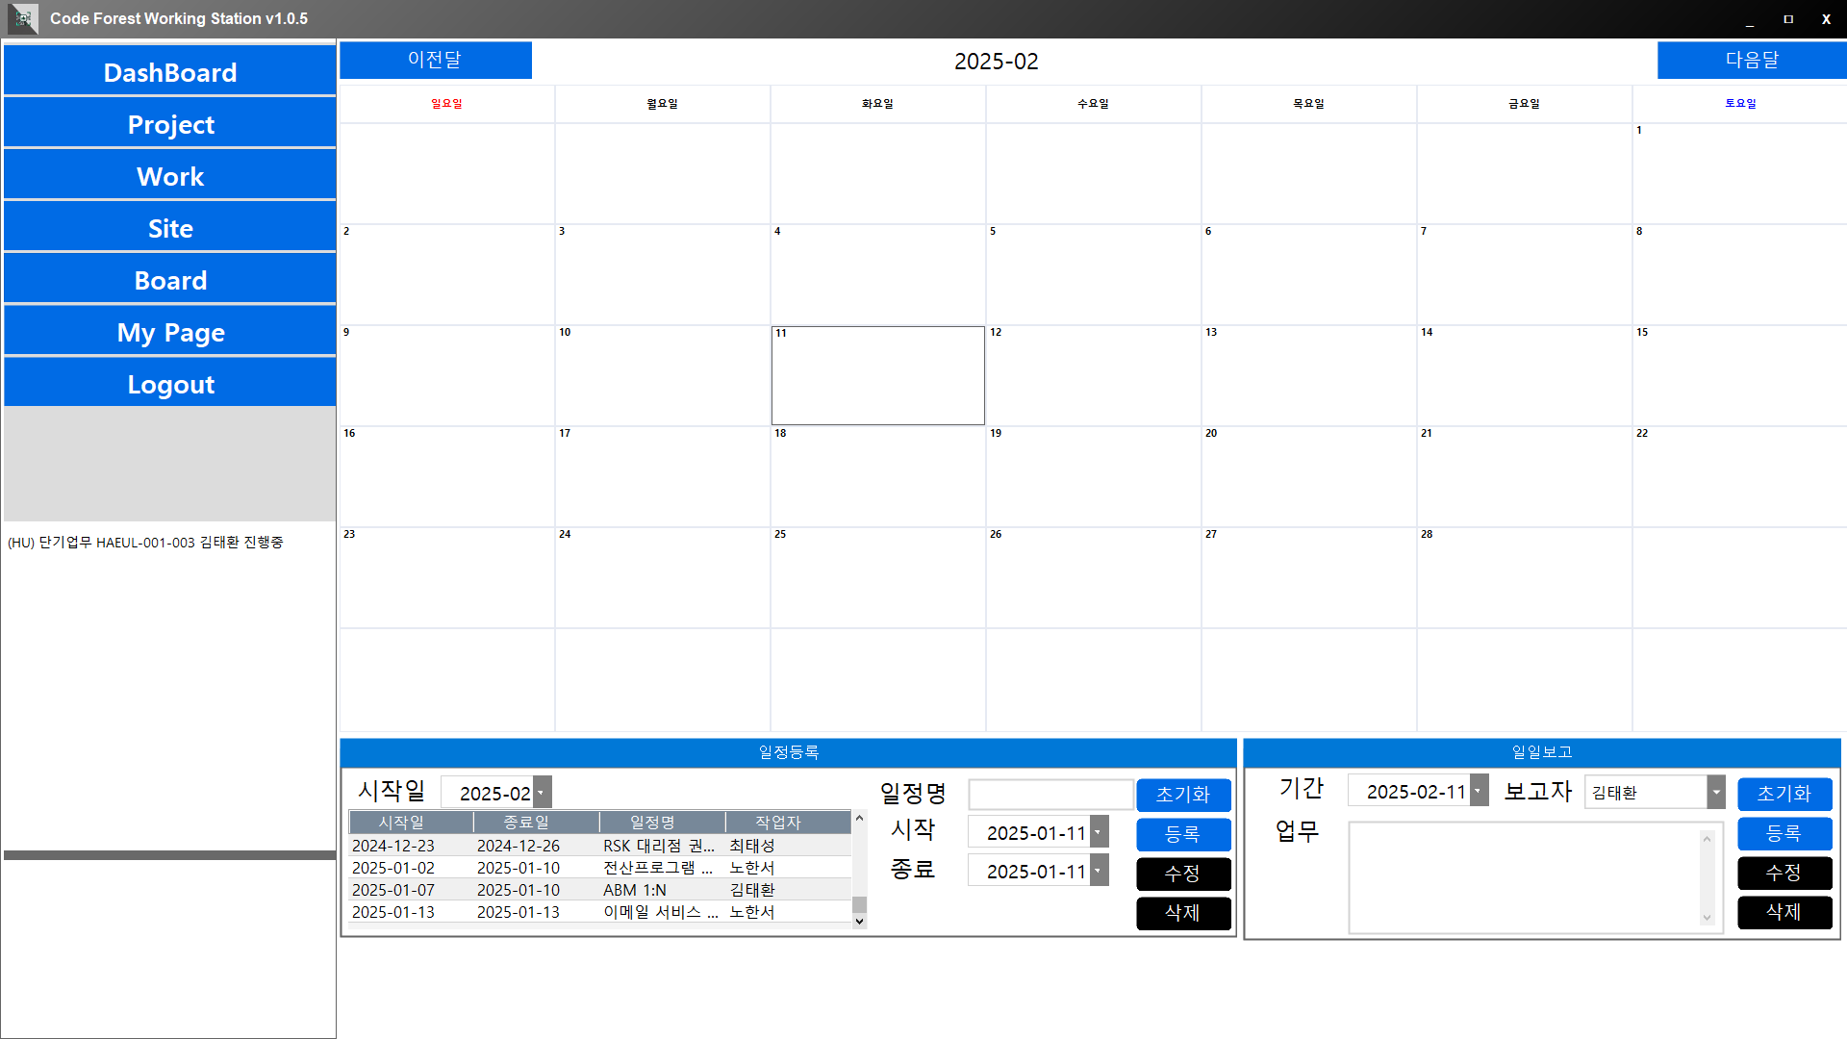Select calendar day 28

tap(1524, 577)
